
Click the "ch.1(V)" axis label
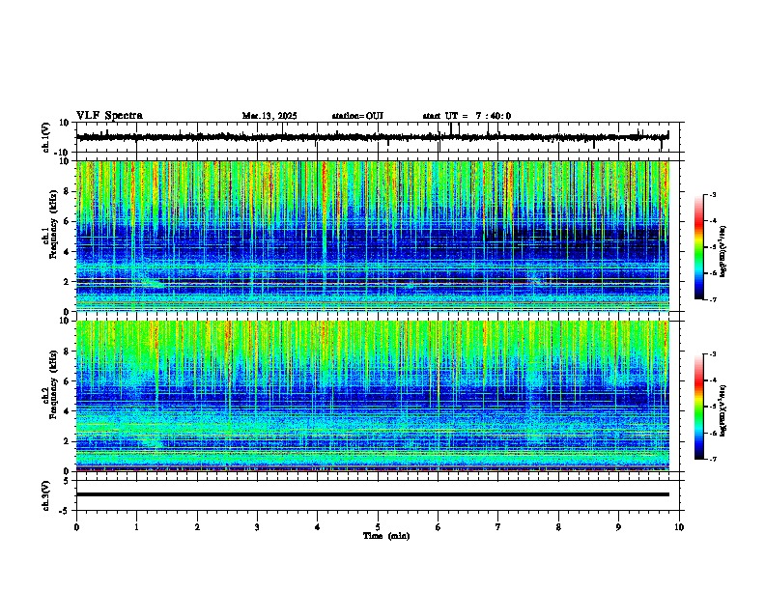coord(46,137)
